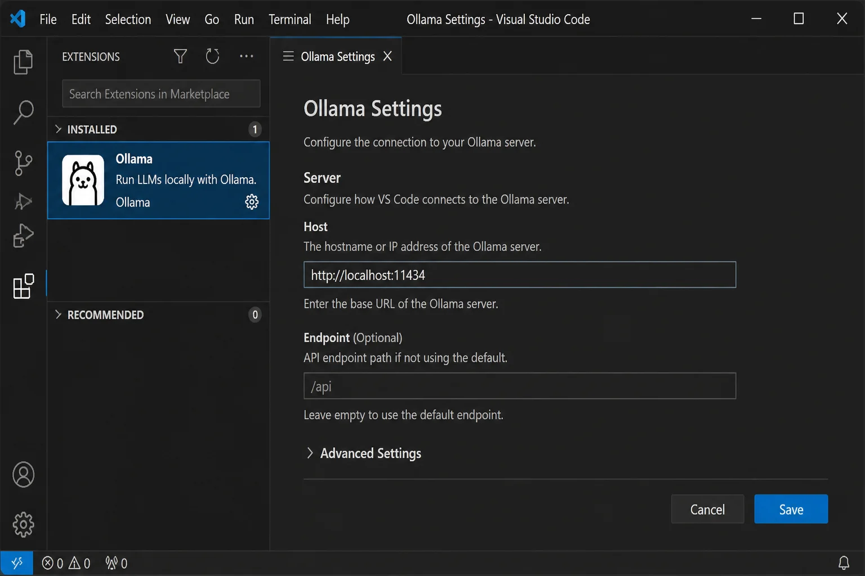The height and width of the screenshot is (576, 865).
Task: Click the ports forwarded status indicator
Action: point(117,563)
